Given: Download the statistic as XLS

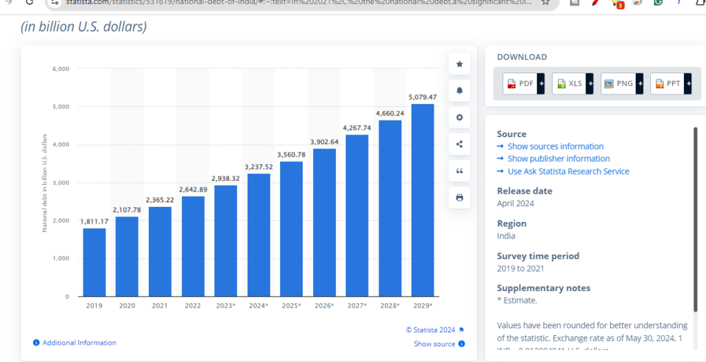Looking at the screenshot, I should 569,83.
